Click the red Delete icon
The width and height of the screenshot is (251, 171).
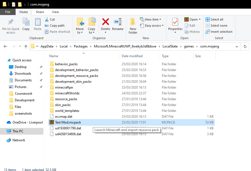(106, 22)
